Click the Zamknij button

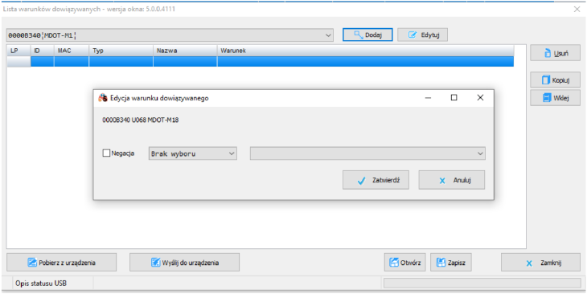coord(540,263)
